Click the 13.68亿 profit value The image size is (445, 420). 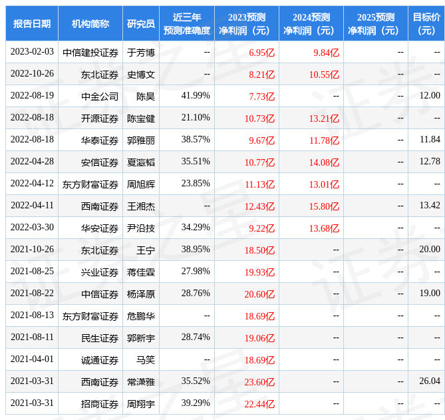324,228
